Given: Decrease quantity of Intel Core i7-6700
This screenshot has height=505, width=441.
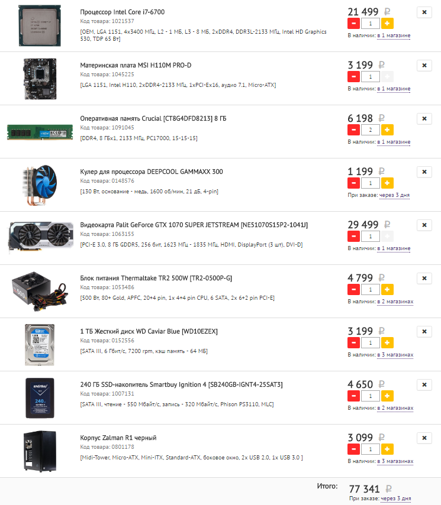Looking at the screenshot, I should point(353,24).
